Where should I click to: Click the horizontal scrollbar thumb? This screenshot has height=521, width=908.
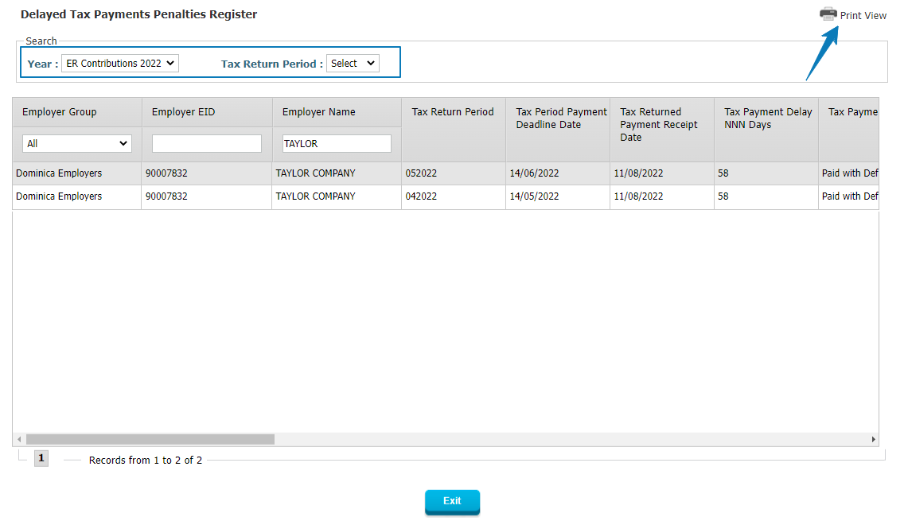click(x=150, y=439)
